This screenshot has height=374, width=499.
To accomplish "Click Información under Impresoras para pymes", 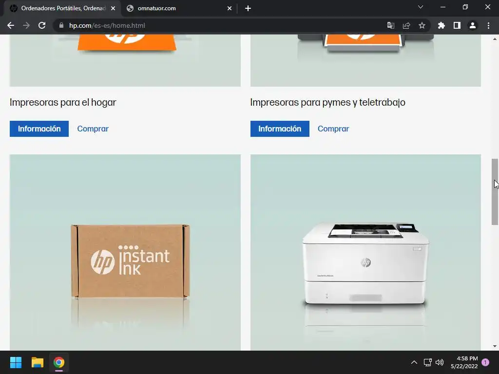I will point(280,129).
